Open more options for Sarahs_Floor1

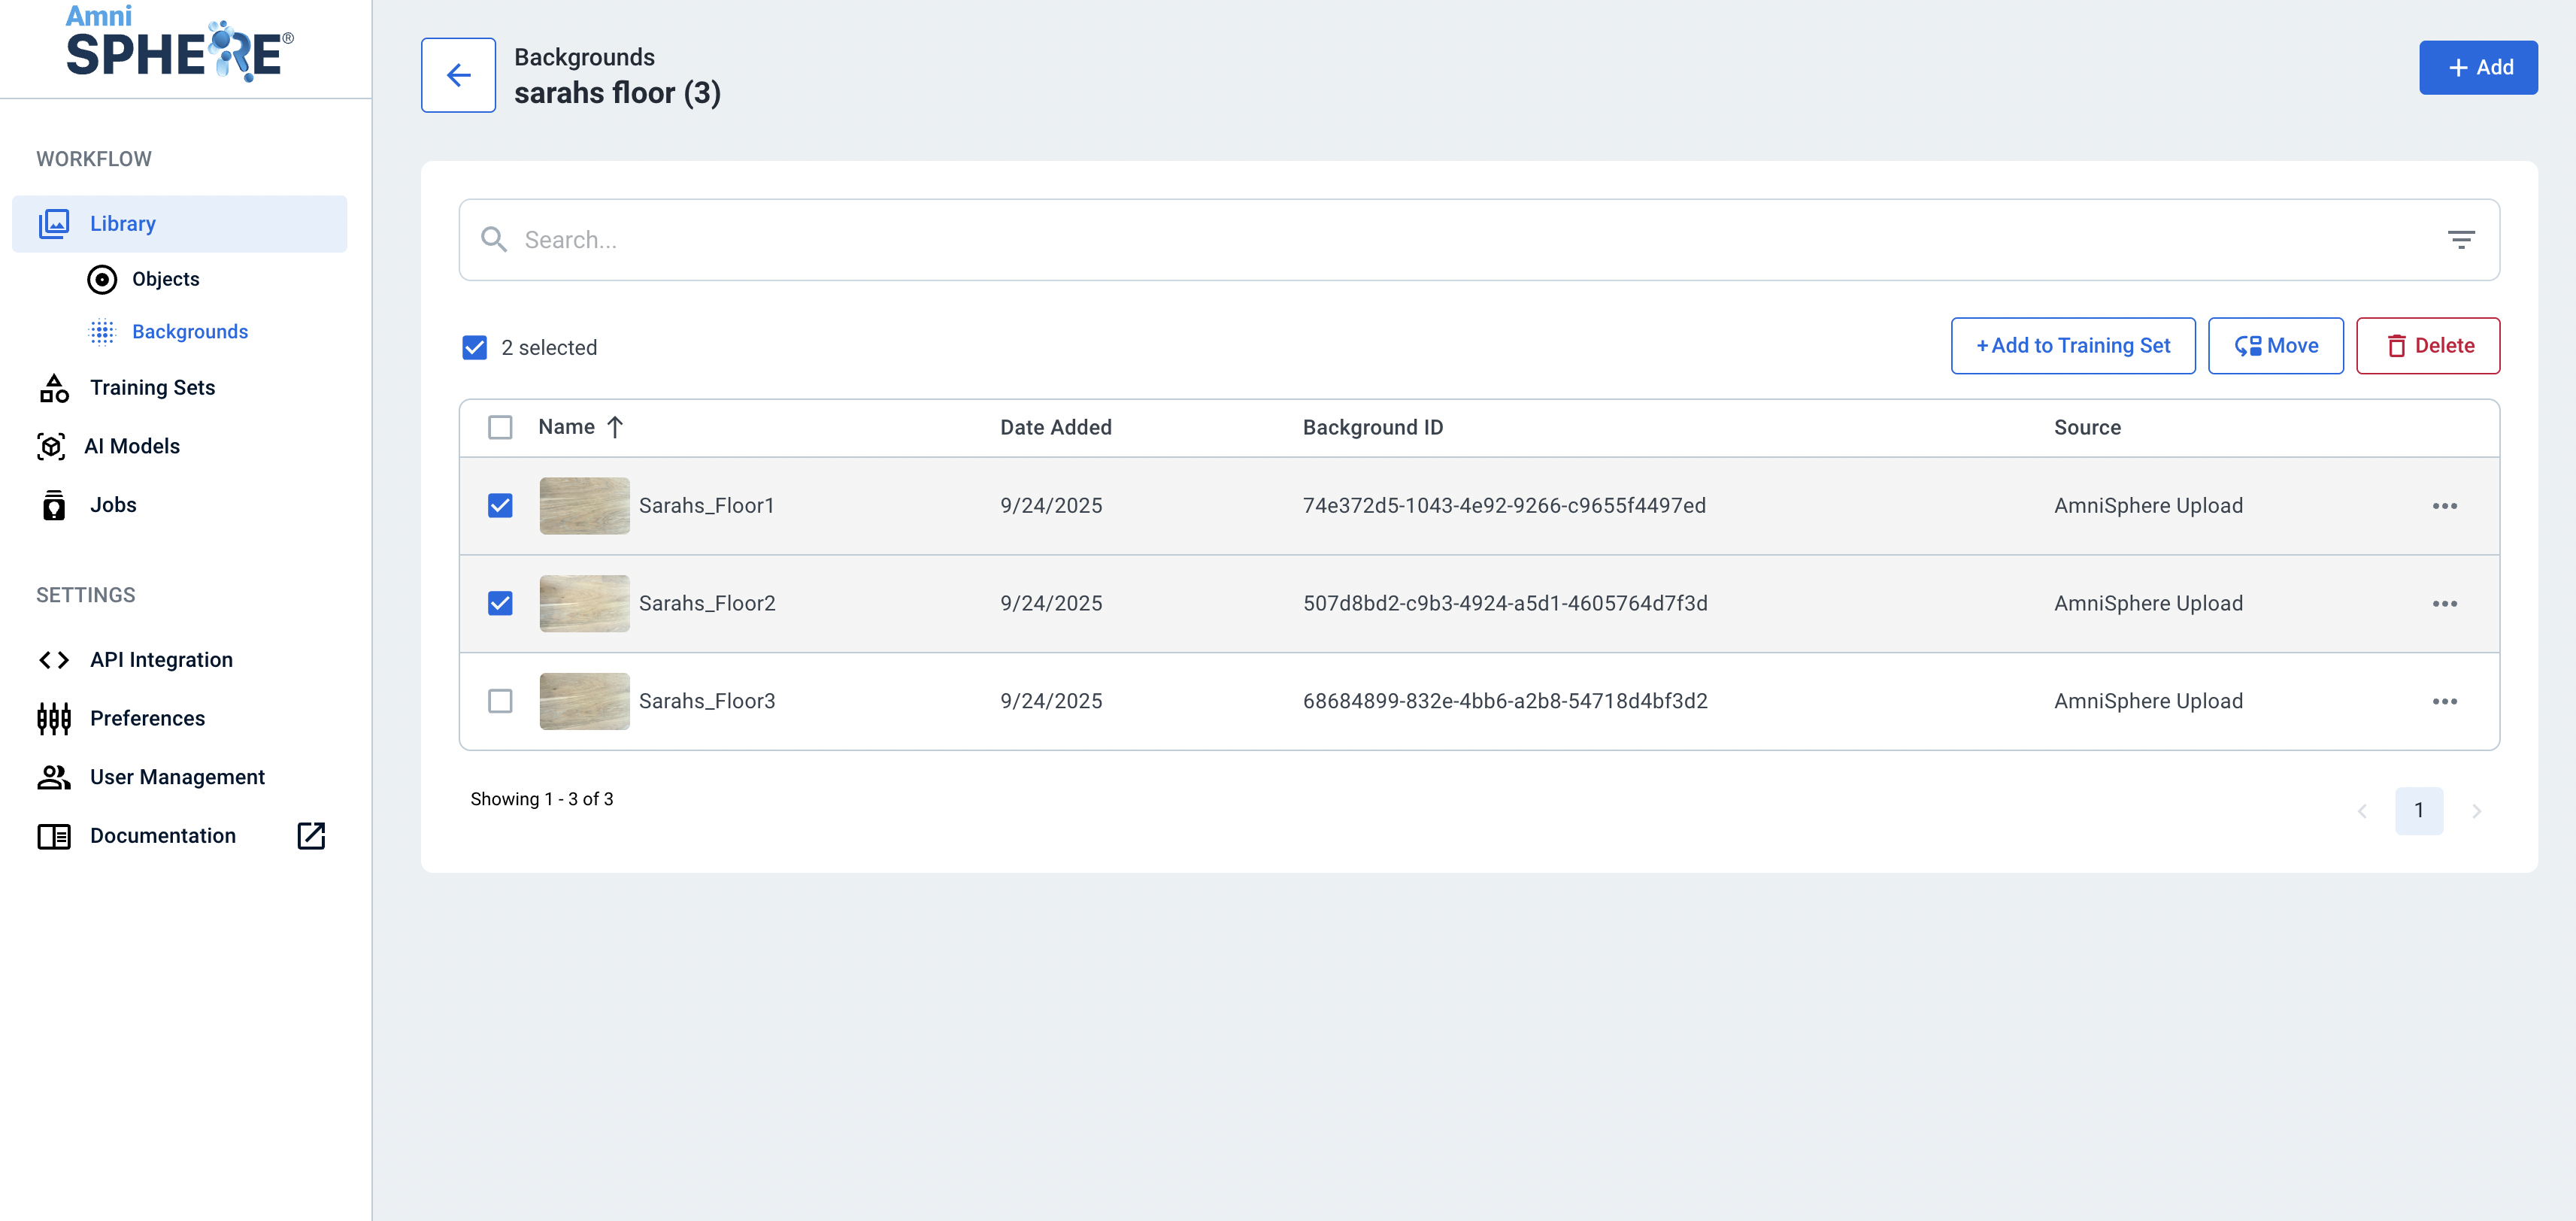click(x=2444, y=506)
